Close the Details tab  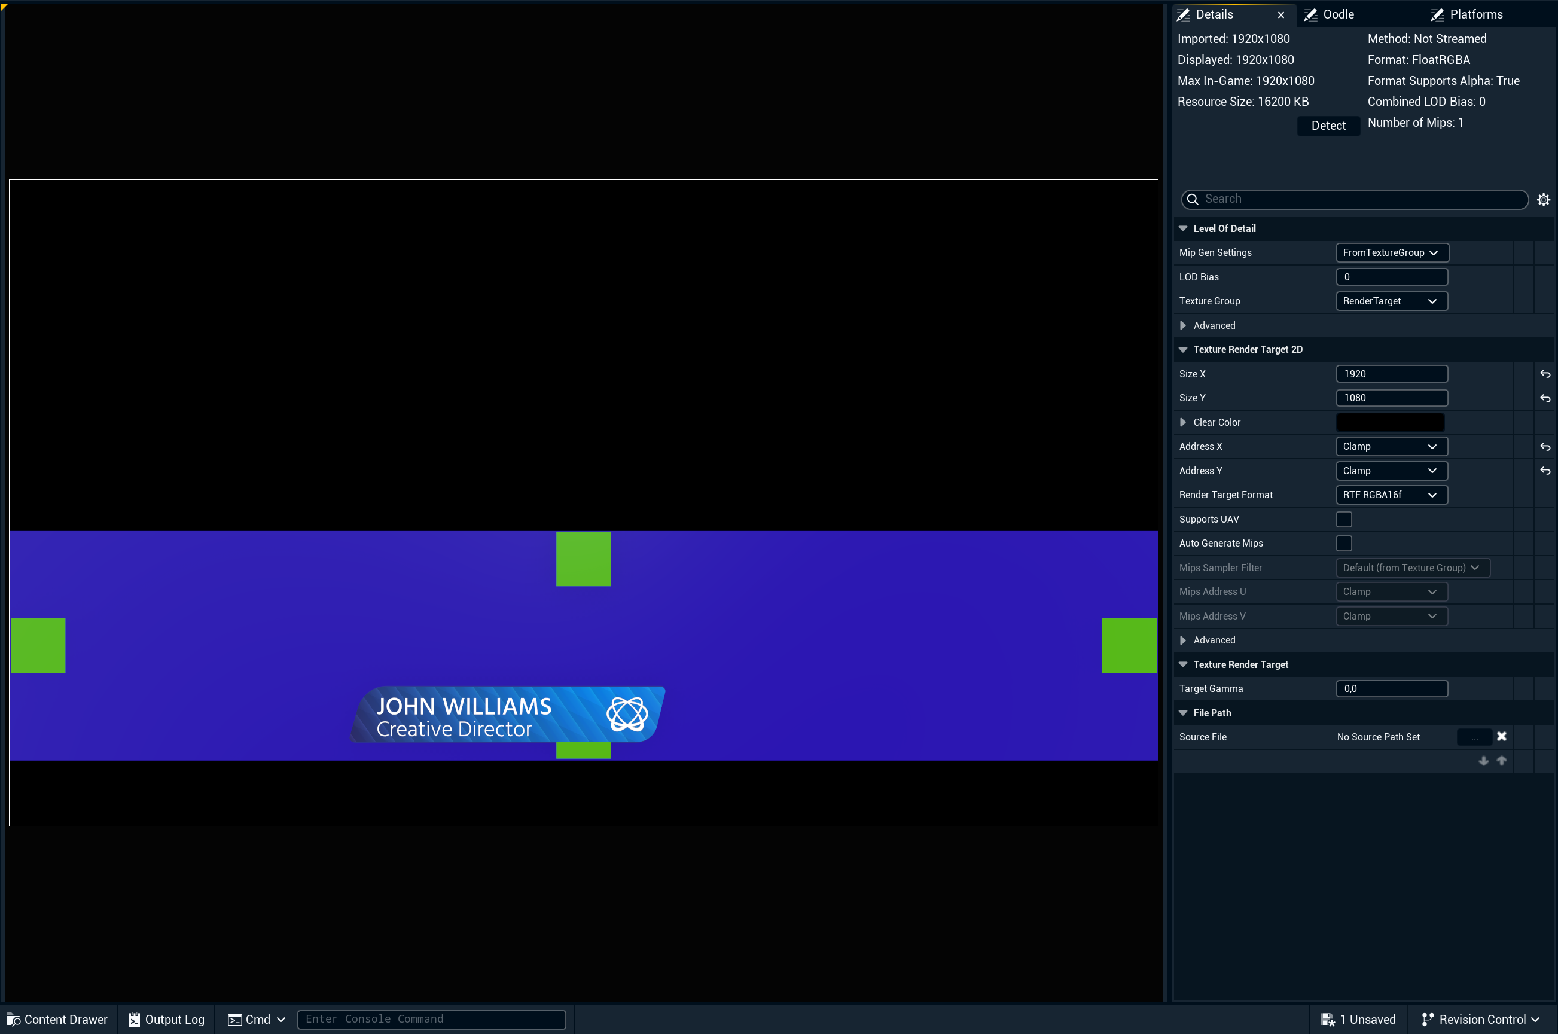coord(1280,14)
